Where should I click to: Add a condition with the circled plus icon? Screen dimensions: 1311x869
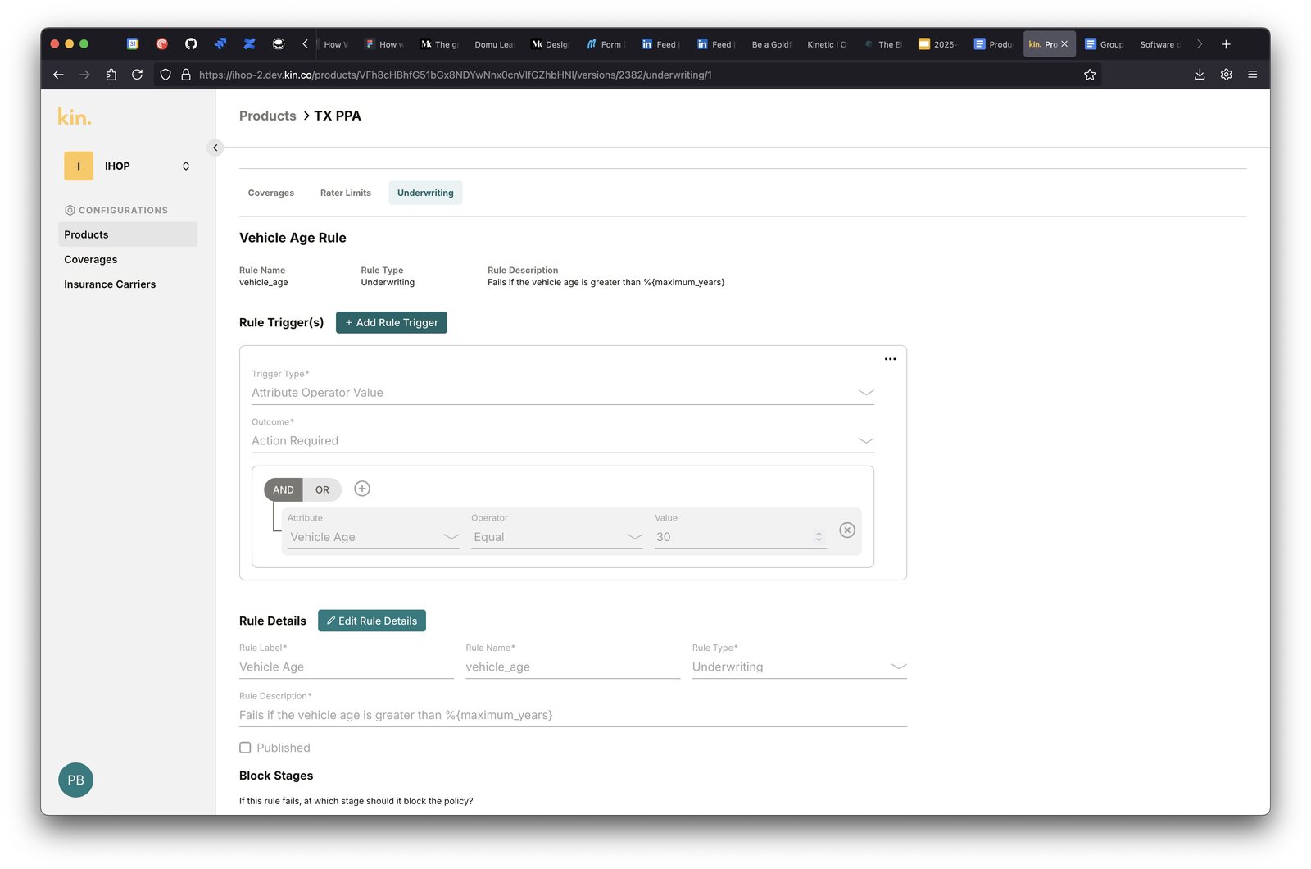(362, 489)
